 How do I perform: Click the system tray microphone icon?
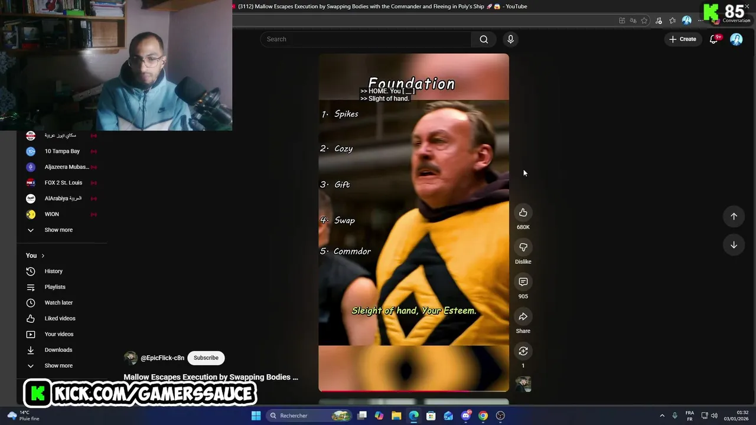pyautogui.click(x=675, y=416)
